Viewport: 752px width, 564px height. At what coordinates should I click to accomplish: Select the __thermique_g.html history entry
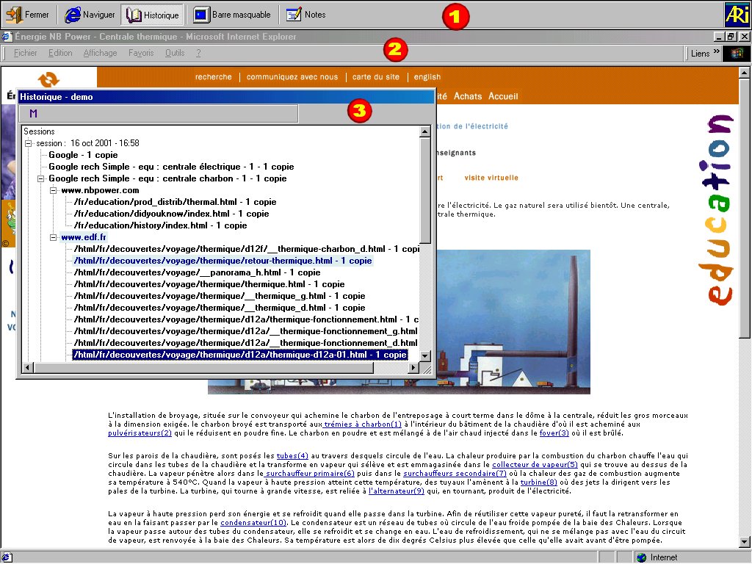point(219,296)
